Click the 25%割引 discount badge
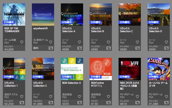172x108 pixels. (x=9, y=22)
